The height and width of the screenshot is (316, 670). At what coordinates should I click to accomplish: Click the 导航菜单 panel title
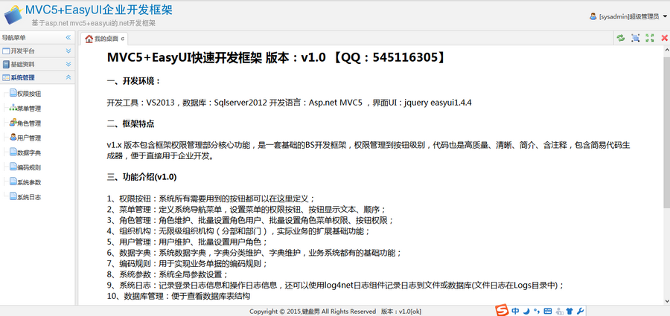[x=13, y=38]
